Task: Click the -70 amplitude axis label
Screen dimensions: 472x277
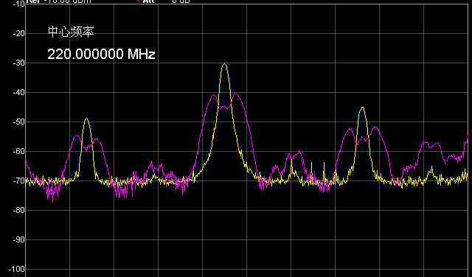Action: coord(18,180)
